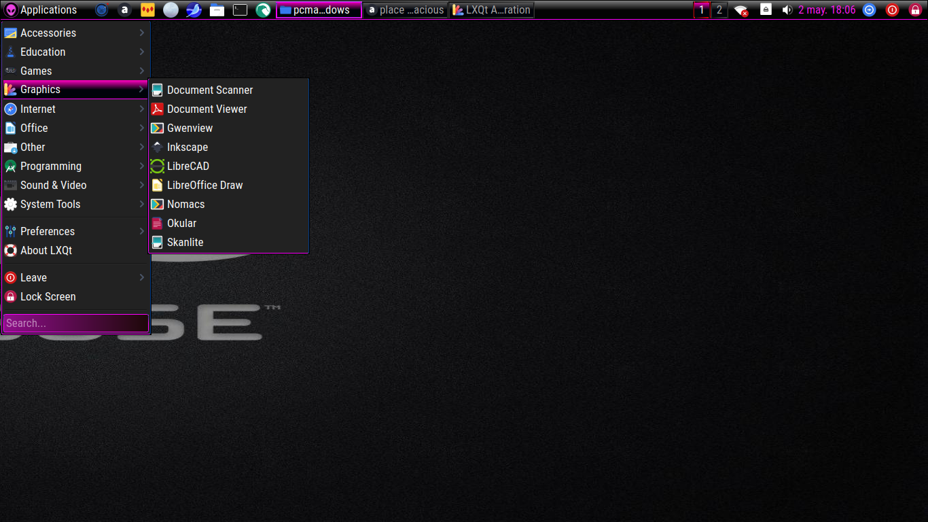Launch Inkscape from the Graphics submenu
Viewport: 928px width, 522px height.
(x=228, y=147)
